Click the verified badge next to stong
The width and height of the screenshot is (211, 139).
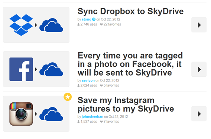coord(94,19)
